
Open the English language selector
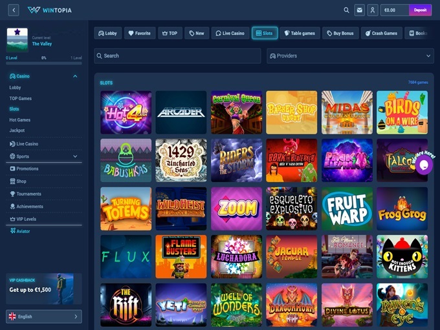44,316
